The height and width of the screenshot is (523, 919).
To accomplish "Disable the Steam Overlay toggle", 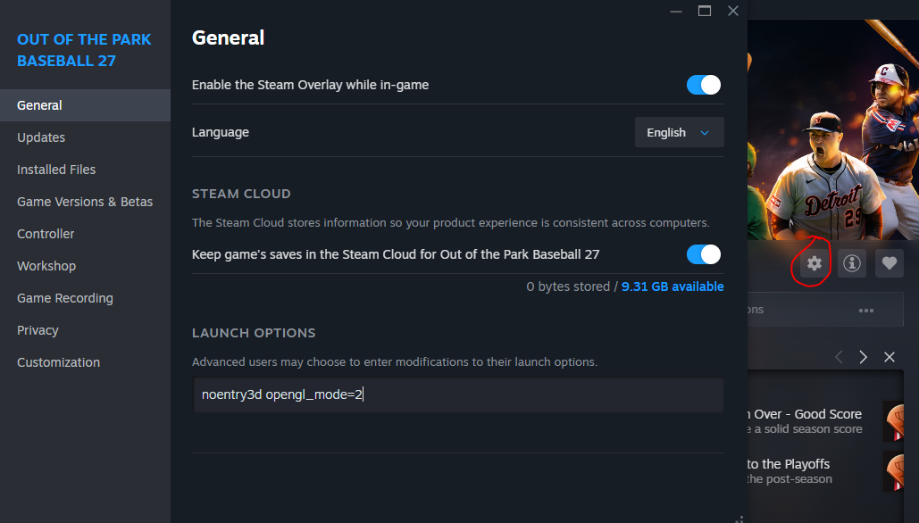I will (x=703, y=85).
